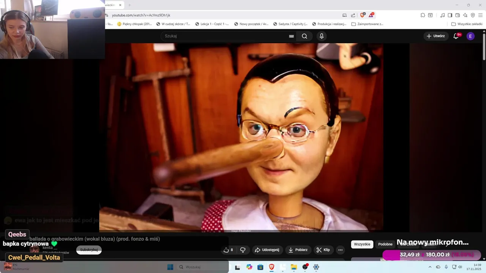
Task: Open the on-screen keyboard icon in the search box
Action: [x=291, y=36]
